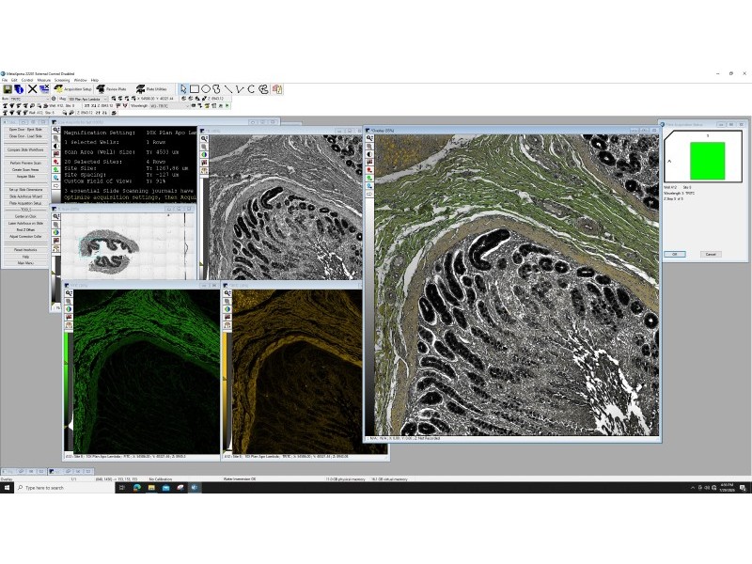The height and width of the screenshot is (564, 752).
Task: Expand the Illum TRITC dropdown
Action: pyautogui.click(x=29, y=99)
